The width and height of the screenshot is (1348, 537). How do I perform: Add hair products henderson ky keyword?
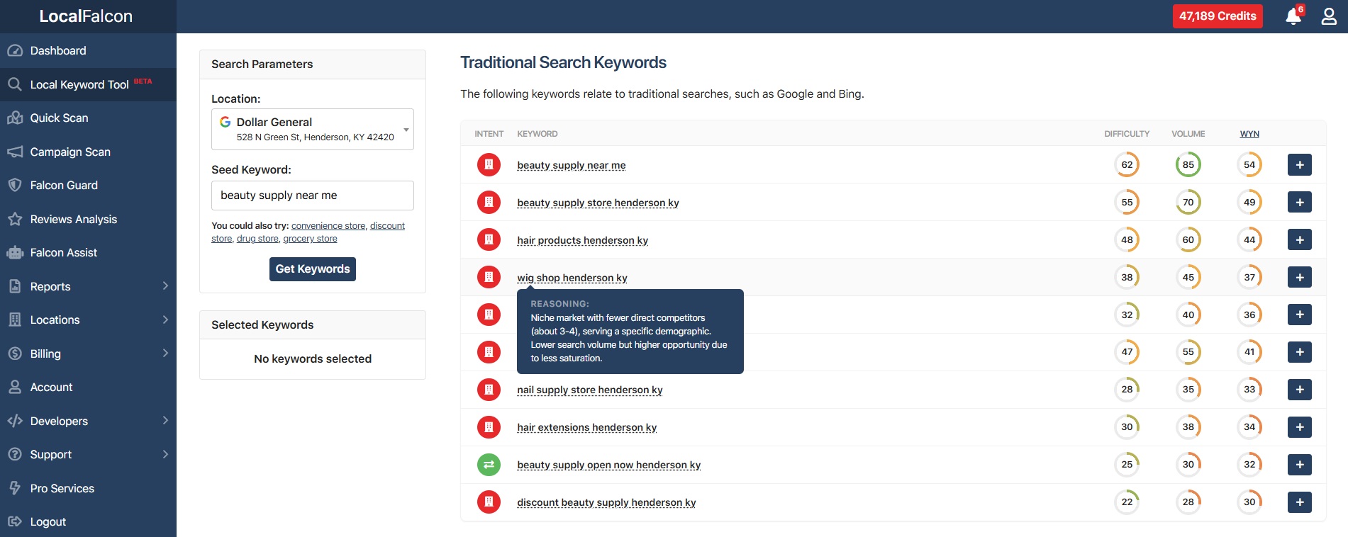pos(1299,240)
